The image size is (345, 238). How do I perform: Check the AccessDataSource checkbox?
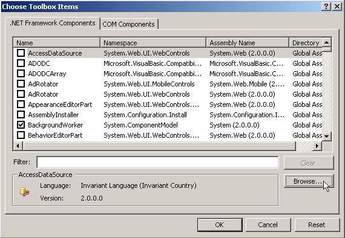21,53
